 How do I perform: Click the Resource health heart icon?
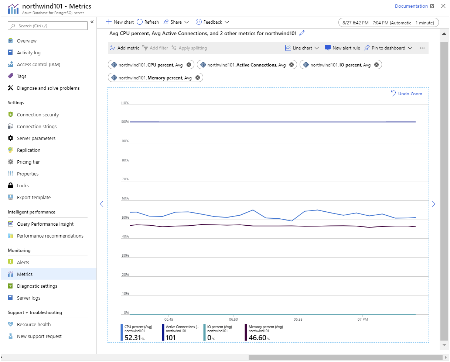10,324
